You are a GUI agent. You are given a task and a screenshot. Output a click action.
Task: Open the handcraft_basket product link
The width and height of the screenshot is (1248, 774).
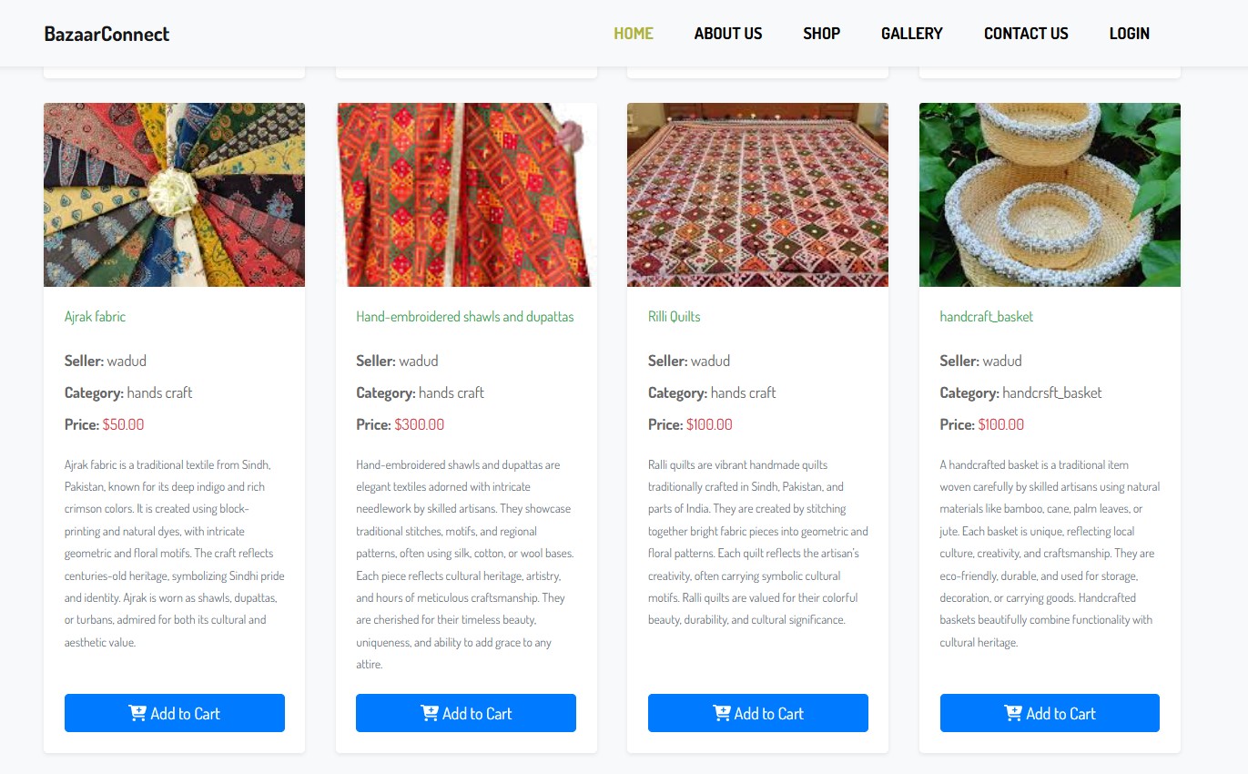click(x=986, y=317)
